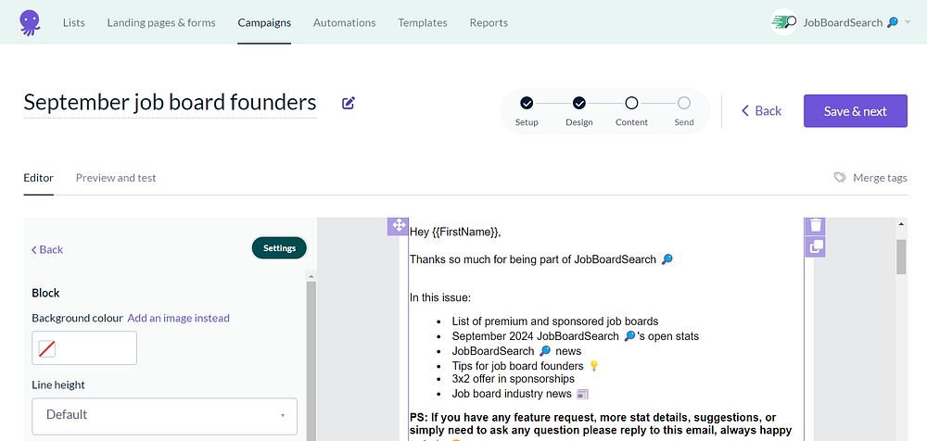927x441 pixels.
Task: Click the Setup step circle
Action: [x=527, y=104]
